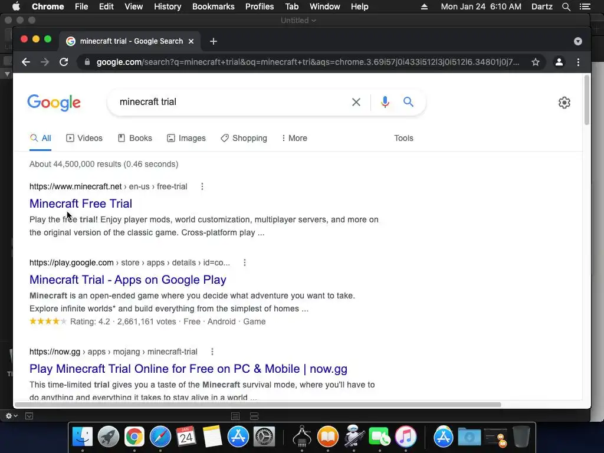Open Safari from the Dock
The height and width of the screenshot is (453, 604).
[160, 437]
